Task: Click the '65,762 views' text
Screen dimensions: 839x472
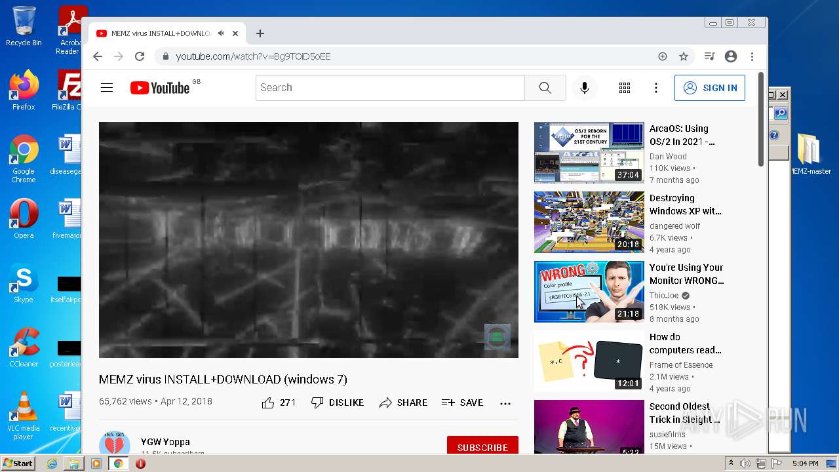Action: [x=125, y=401]
